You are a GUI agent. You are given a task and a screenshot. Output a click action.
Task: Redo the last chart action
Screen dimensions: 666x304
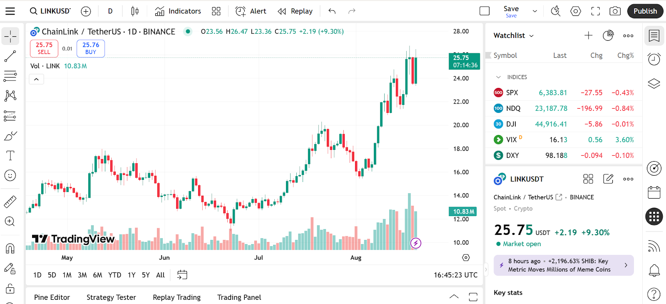[352, 11]
